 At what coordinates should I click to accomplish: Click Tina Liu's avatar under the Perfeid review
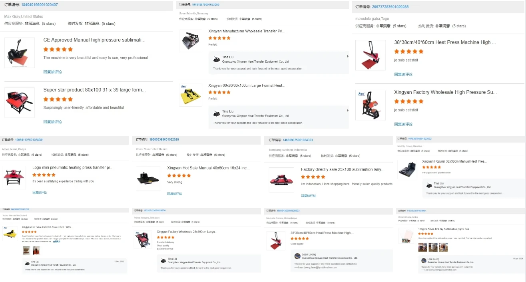pyautogui.click(x=217, y=60)
